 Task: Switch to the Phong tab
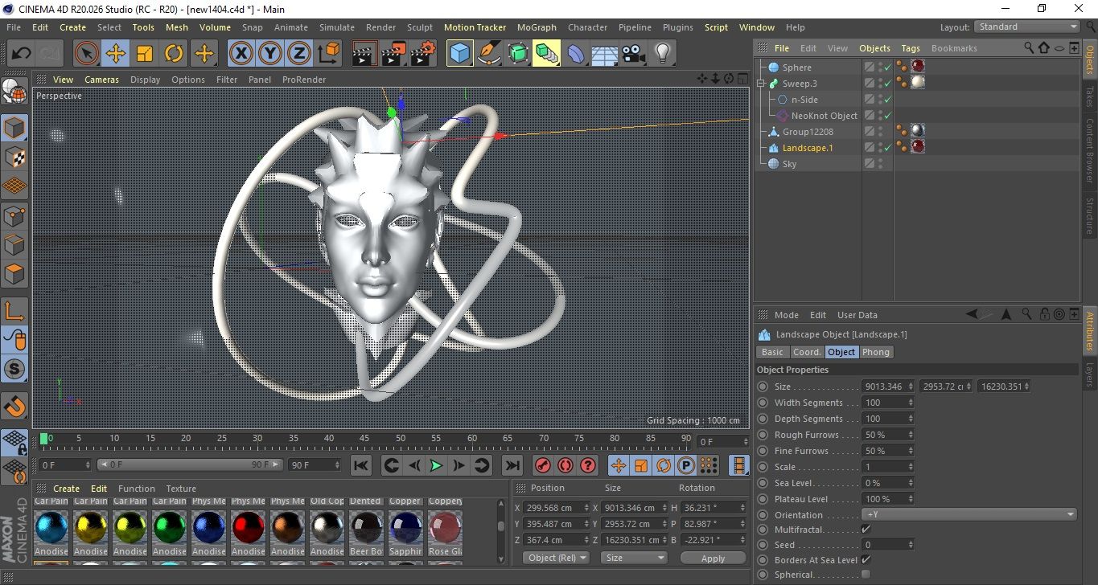876,352
